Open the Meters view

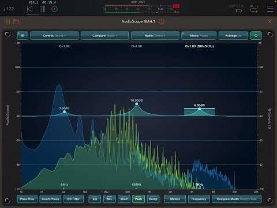click(175, 199)
